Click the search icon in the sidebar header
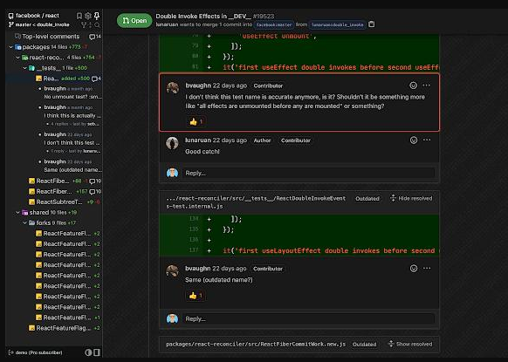Screen dimensions: 508x362 click(x=97, y=24)
